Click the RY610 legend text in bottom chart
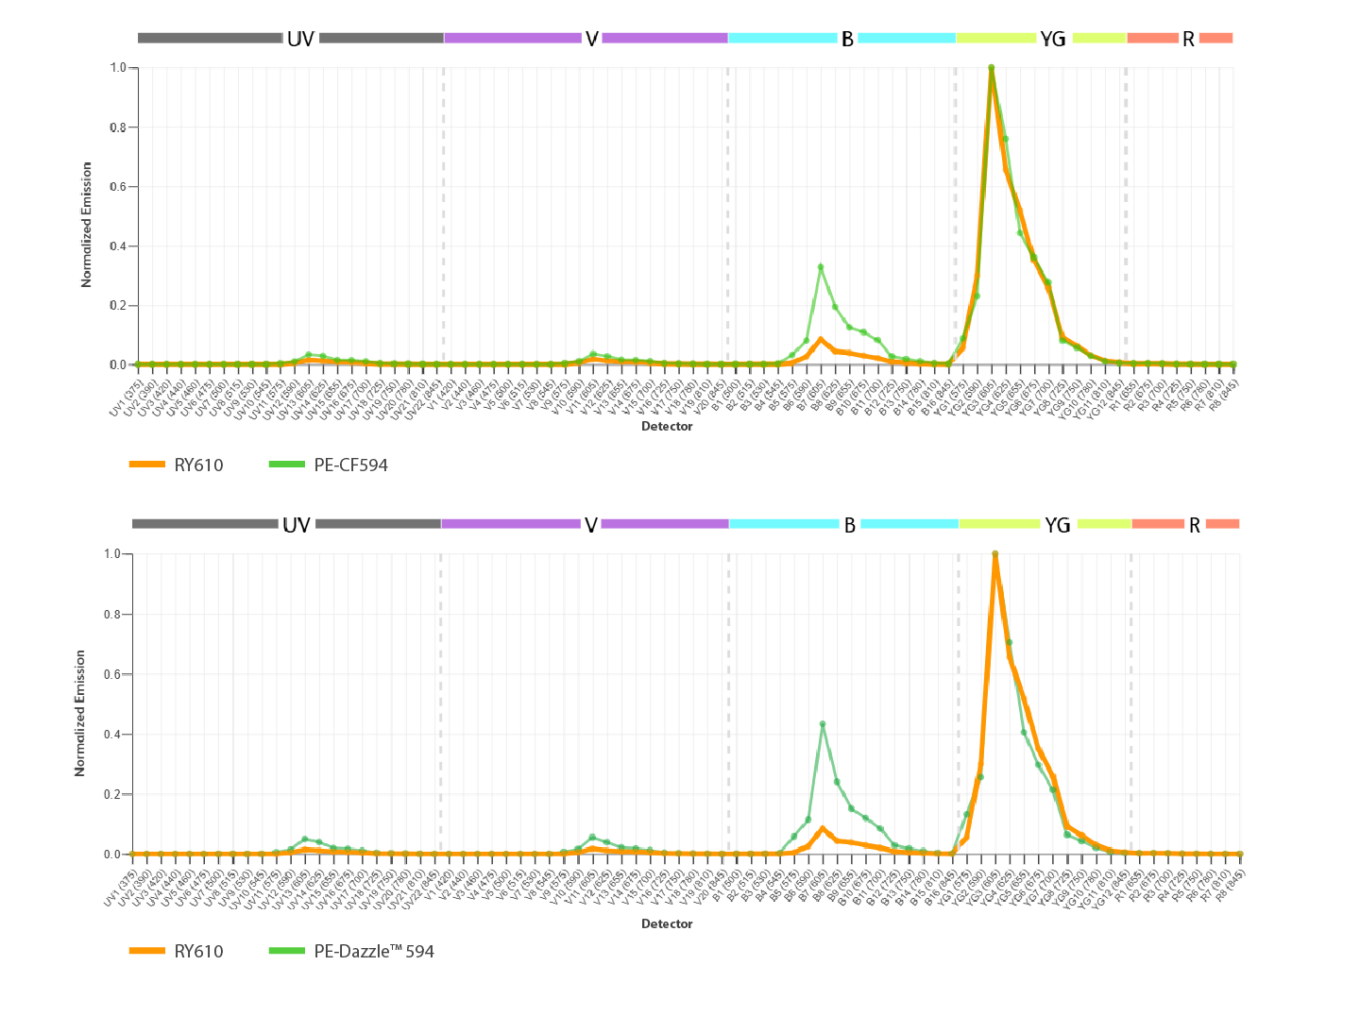Screen dimensions: 1360x1016 tap(198, 952)
